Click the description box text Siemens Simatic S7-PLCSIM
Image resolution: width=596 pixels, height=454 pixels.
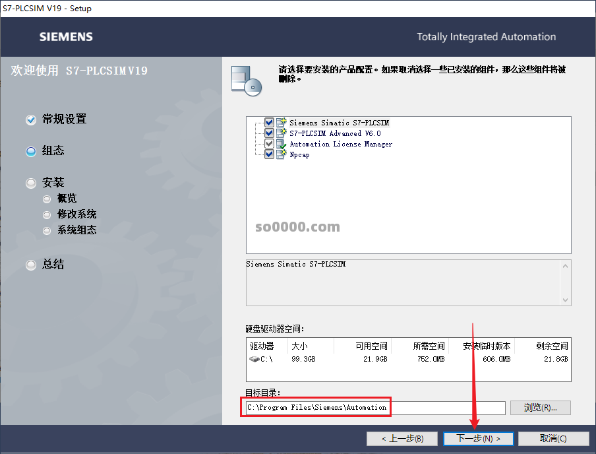click(x=296, y=264)
